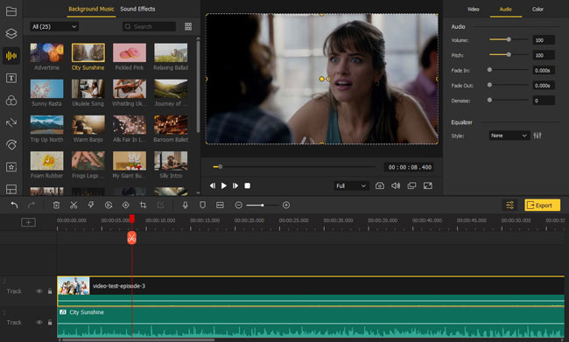This screenshot has height=342, width=569.
Task: Split clip with scissors tool
Action: pyautogui.click(x=74, y=206)
